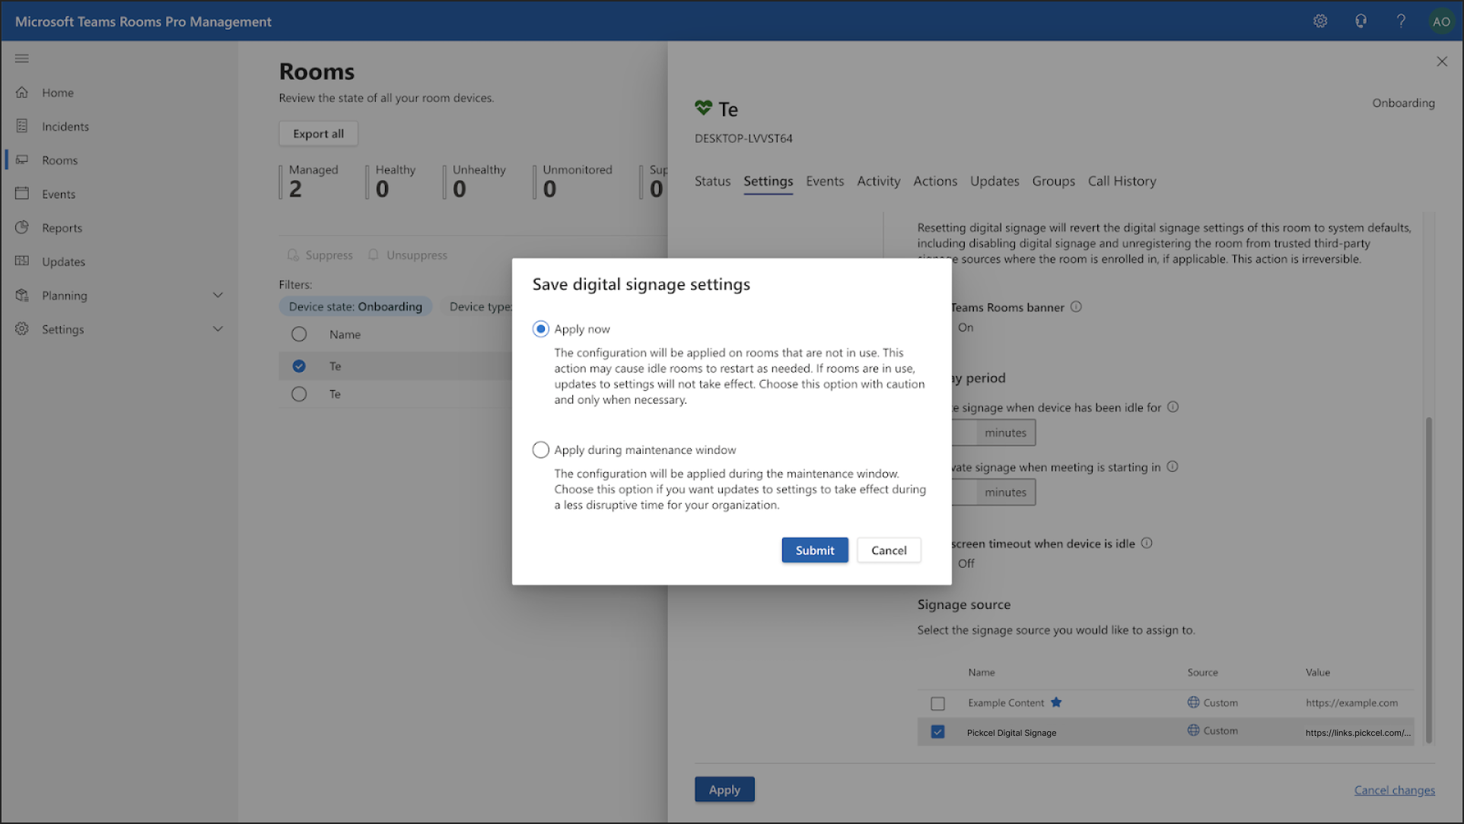The image size is (1464, 824).
Task: Uncheck the Pickcel Digital Signage checkbox
Action: pos(937,732)
